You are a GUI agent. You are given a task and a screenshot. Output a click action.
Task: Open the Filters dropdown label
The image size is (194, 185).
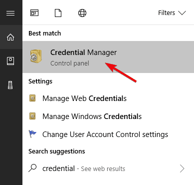(x=167, y=13)
